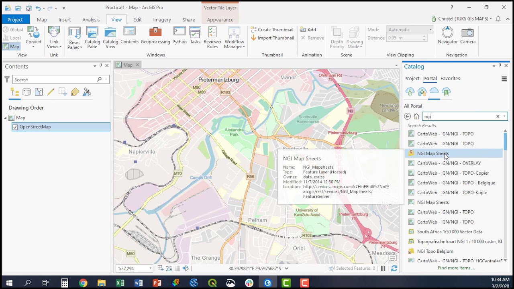Viewport: 514px width, 289px height.
Task: Open the Geoprocessing pane
Action: [x=155, y=35]
